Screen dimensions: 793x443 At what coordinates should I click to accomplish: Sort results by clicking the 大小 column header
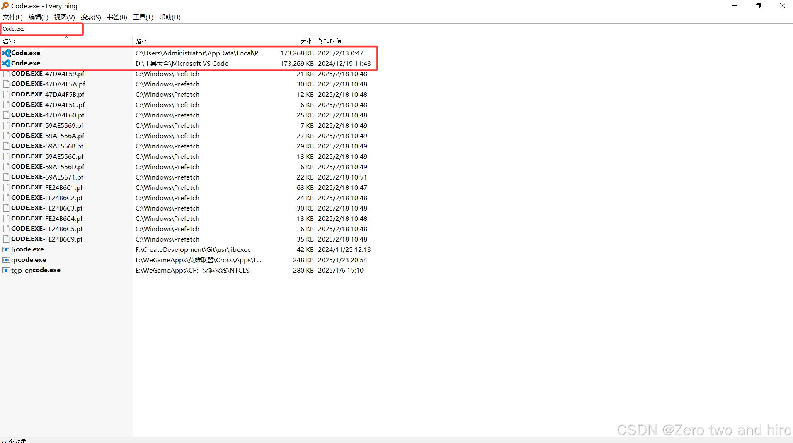click(x=290, y=41)
